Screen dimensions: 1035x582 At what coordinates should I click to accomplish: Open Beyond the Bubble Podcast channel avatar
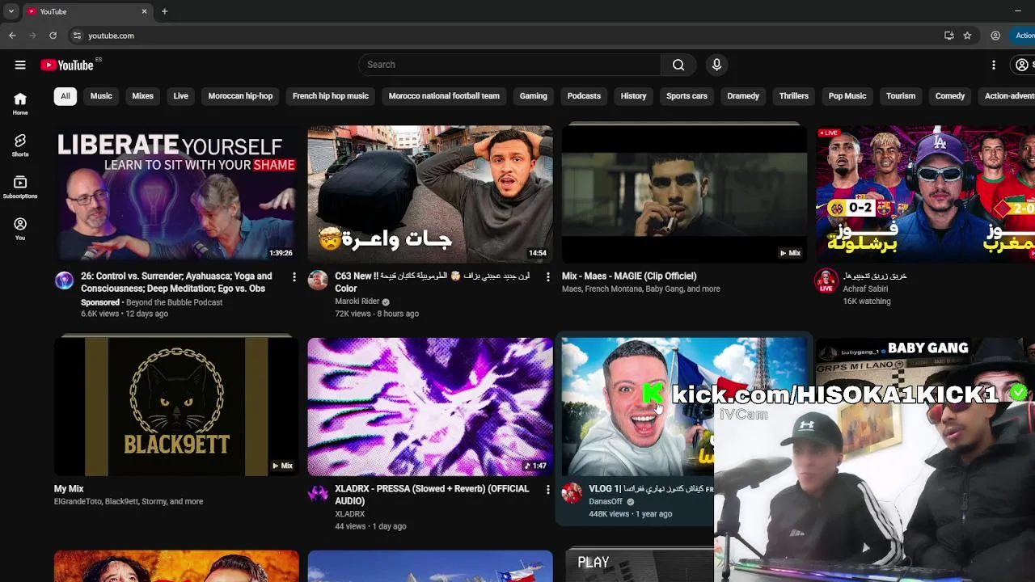click(x=64, y=280)
